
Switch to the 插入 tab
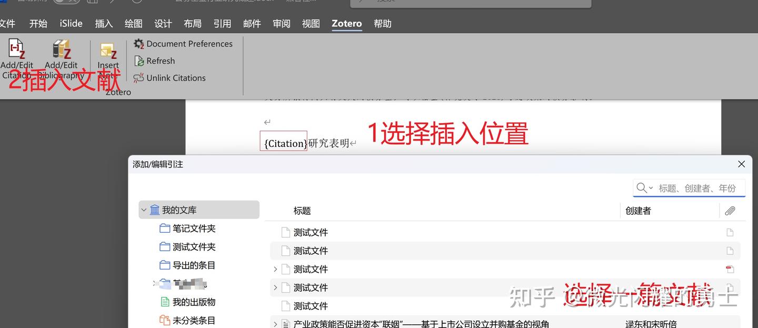[104, 23]
